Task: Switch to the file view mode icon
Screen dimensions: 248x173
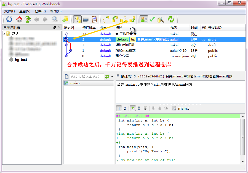Action: (139, 108)
